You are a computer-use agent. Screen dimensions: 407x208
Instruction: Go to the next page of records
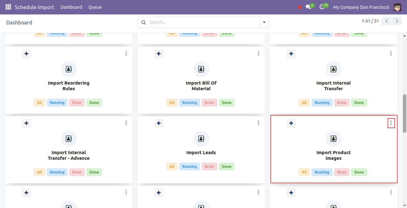click(397, 21)
